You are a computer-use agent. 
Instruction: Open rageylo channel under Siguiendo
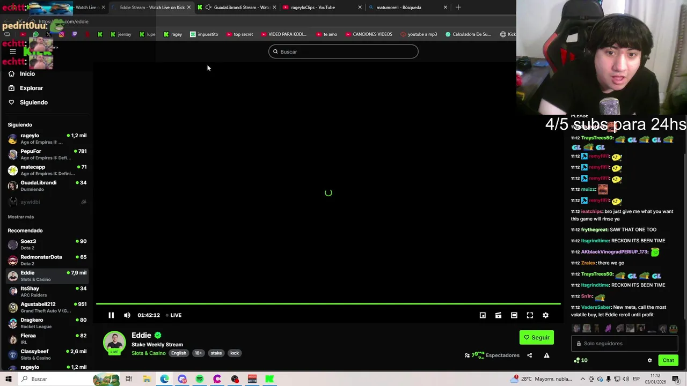(x=47, y=138)
